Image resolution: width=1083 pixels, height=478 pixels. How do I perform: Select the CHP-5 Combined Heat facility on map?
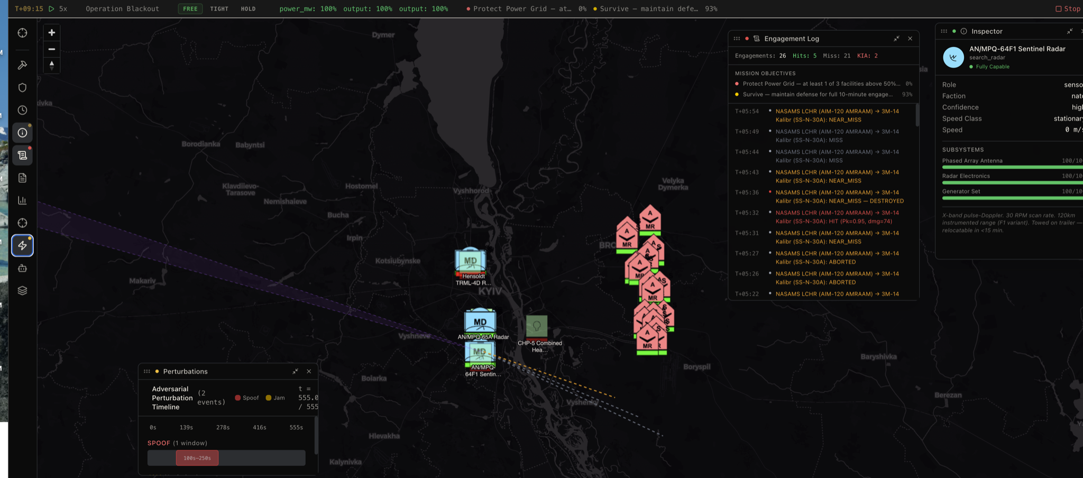537,327
